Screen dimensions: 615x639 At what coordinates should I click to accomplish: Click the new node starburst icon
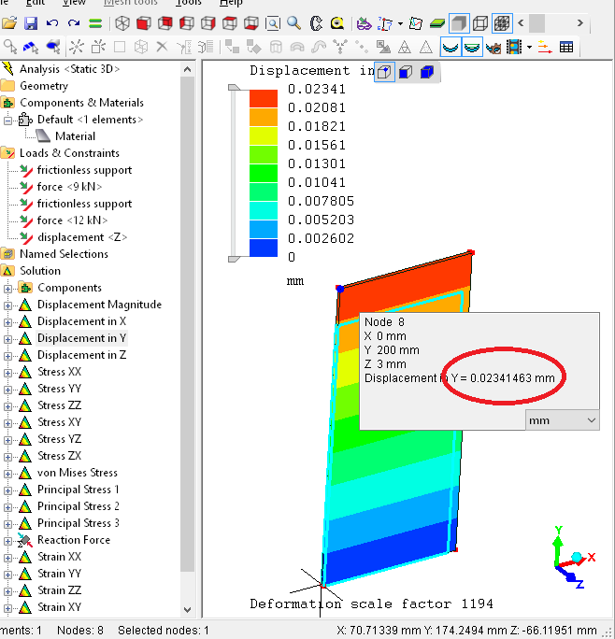coord(77,48)
